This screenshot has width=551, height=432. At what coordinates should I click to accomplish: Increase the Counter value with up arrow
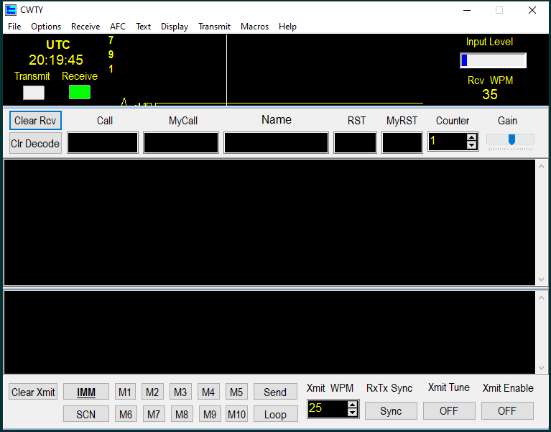[x=472, y=137]
